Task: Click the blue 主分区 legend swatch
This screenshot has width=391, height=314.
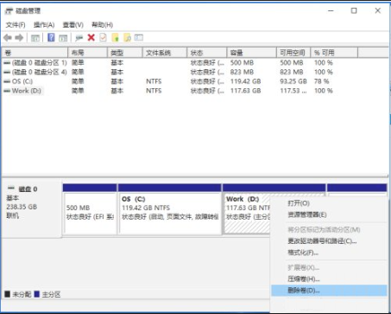Action: pos(36,294)
